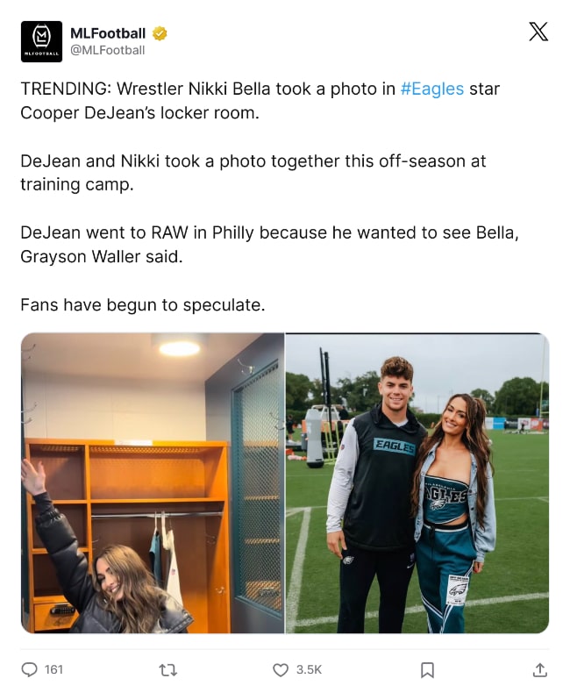Open the MLFootball display name
The width and height of the screenshot is (570, 700).
108,33
